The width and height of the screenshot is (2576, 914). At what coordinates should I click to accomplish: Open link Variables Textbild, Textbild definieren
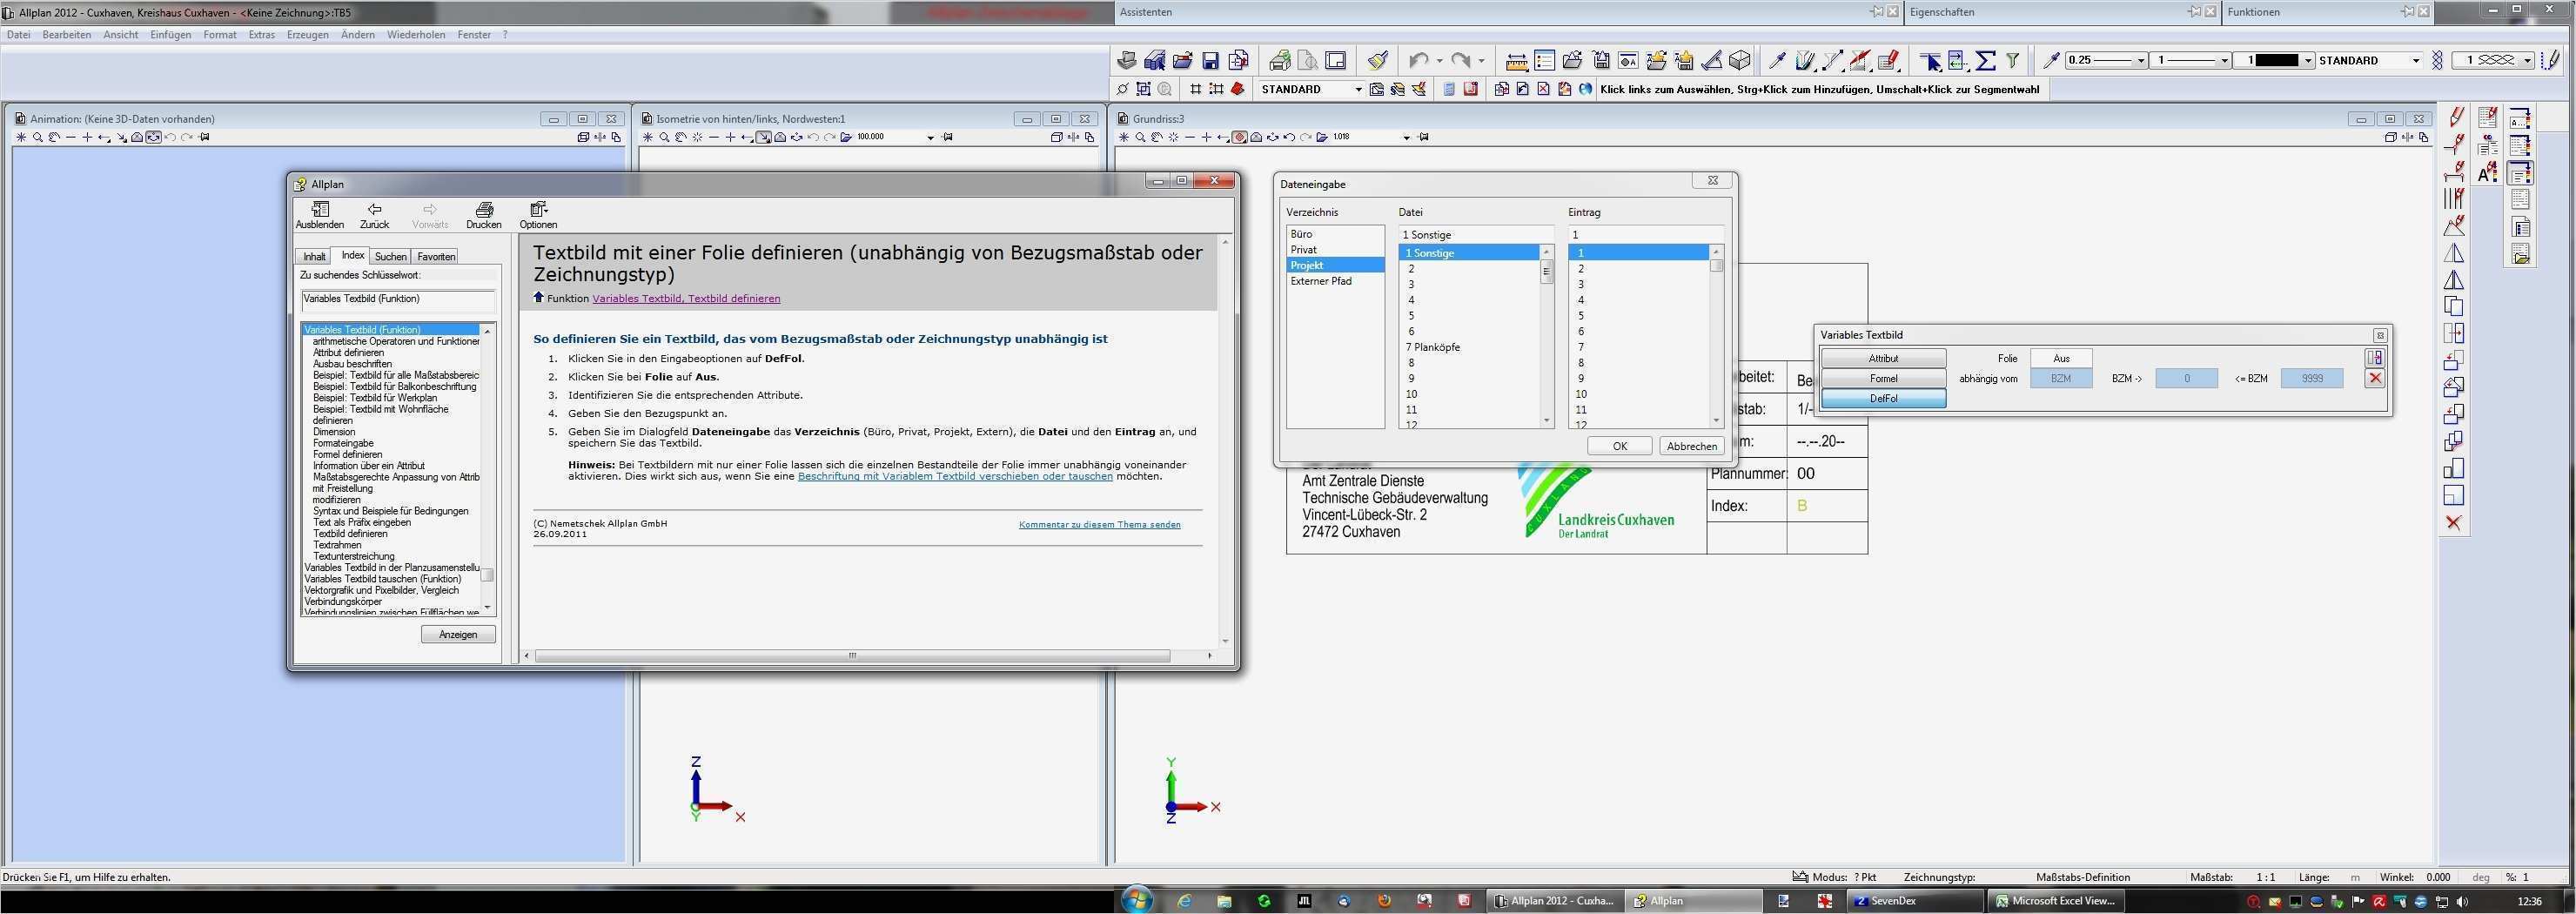686,298
